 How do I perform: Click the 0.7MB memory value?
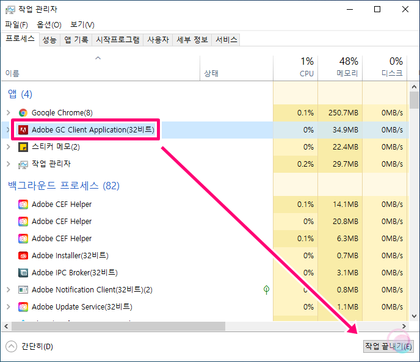click(x=347, y=256)
